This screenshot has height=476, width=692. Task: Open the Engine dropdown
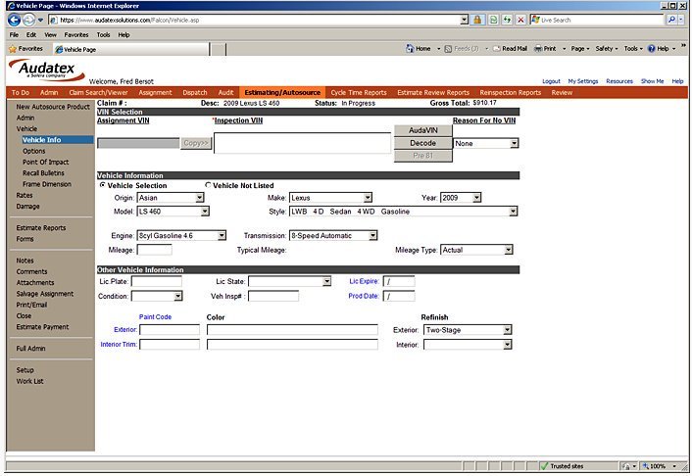click(x=181, y=236)
